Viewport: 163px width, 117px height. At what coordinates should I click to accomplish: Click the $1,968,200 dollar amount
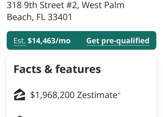click(x=52, y=95)
